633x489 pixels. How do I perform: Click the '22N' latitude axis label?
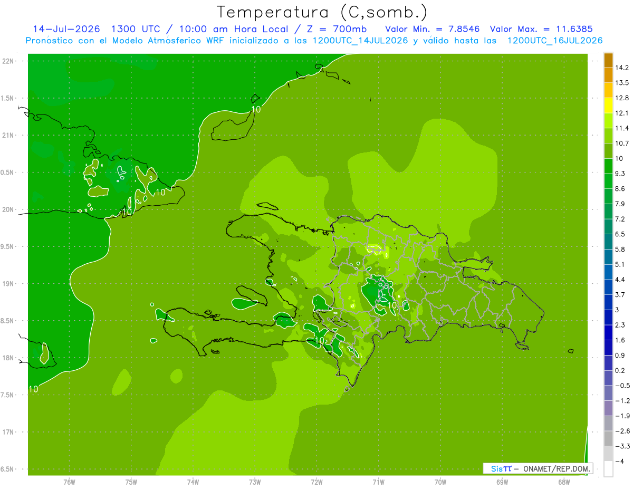coord(8,61)
